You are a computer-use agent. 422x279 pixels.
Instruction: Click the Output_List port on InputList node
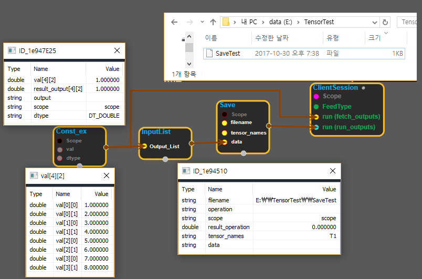[144, 146]
